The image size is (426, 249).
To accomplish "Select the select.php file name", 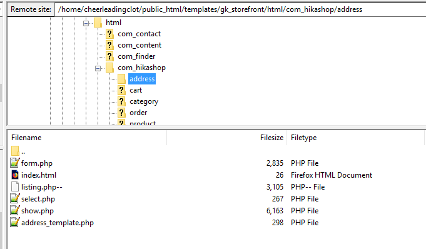I will click(38, 199).
